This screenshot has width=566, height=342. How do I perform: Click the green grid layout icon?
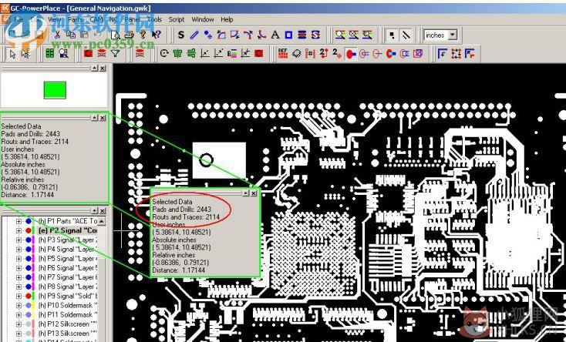coord(50,54)
